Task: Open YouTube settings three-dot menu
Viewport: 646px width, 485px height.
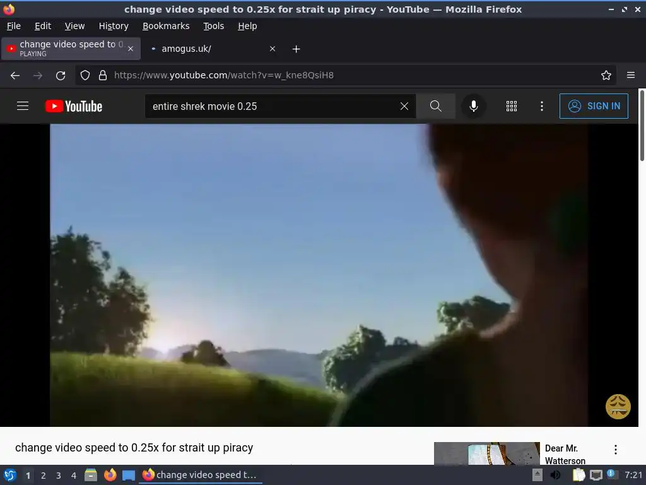Action: (x=542, y=106)
